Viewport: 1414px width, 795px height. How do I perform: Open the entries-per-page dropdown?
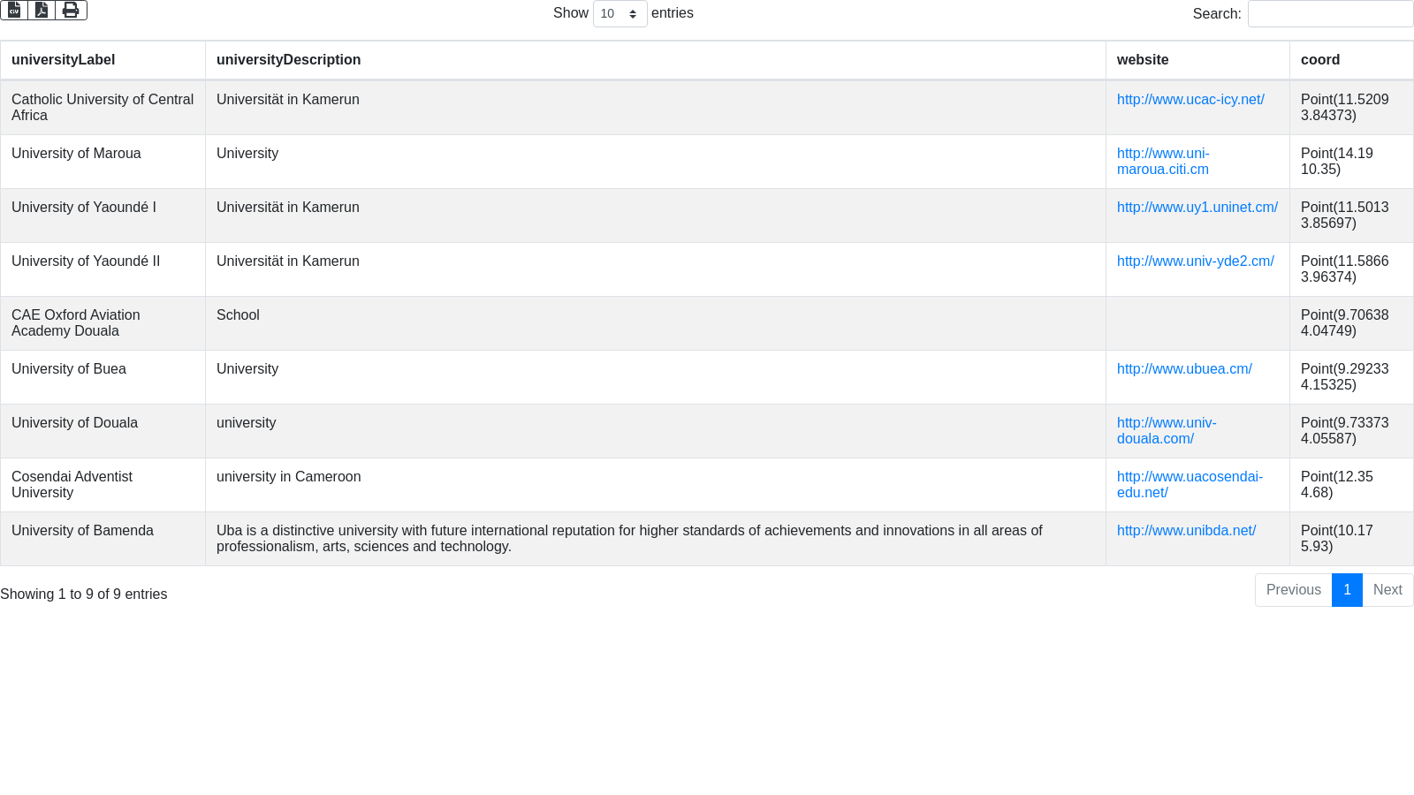click(620, 14)
